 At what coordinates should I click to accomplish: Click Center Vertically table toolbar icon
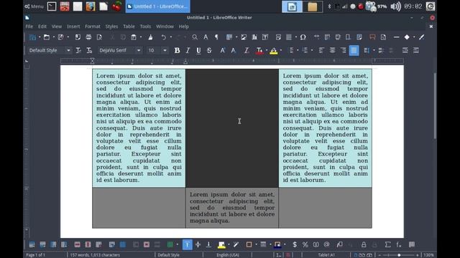point(198,244)
